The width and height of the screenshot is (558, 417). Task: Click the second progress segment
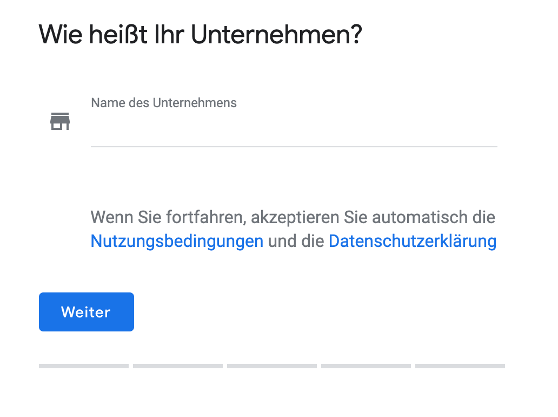click(177, 367)
